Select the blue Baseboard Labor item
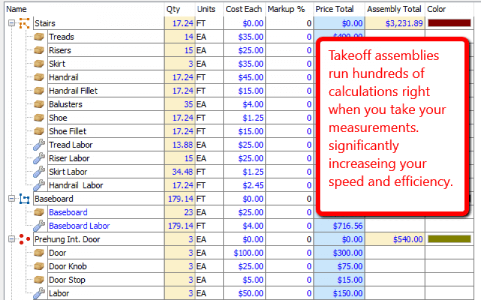481x300 pixels. [x=79, y=226]
